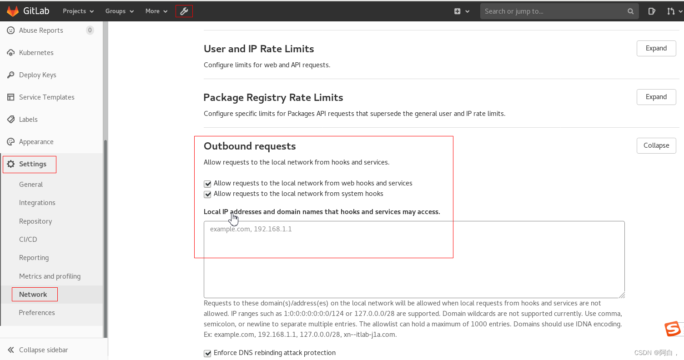
Task: Open the Admin Area wrench icon
Action: click(184, 11)
